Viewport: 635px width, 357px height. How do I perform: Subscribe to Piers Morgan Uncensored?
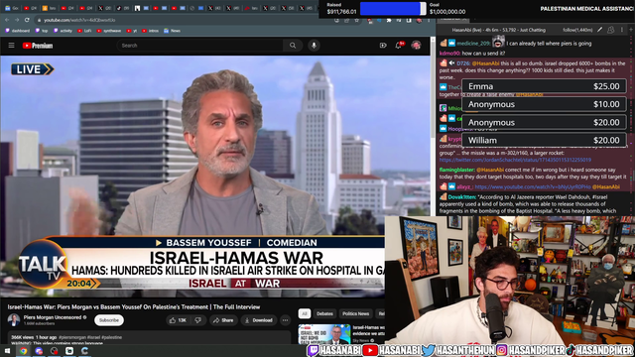109,320
